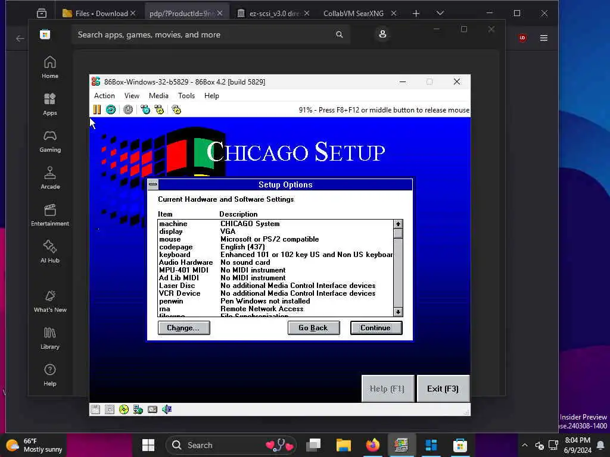Open AI Hub in the Store sidebar
Image resolution: width=610 pixels, height=457 pixels.
tap(50, 252)
